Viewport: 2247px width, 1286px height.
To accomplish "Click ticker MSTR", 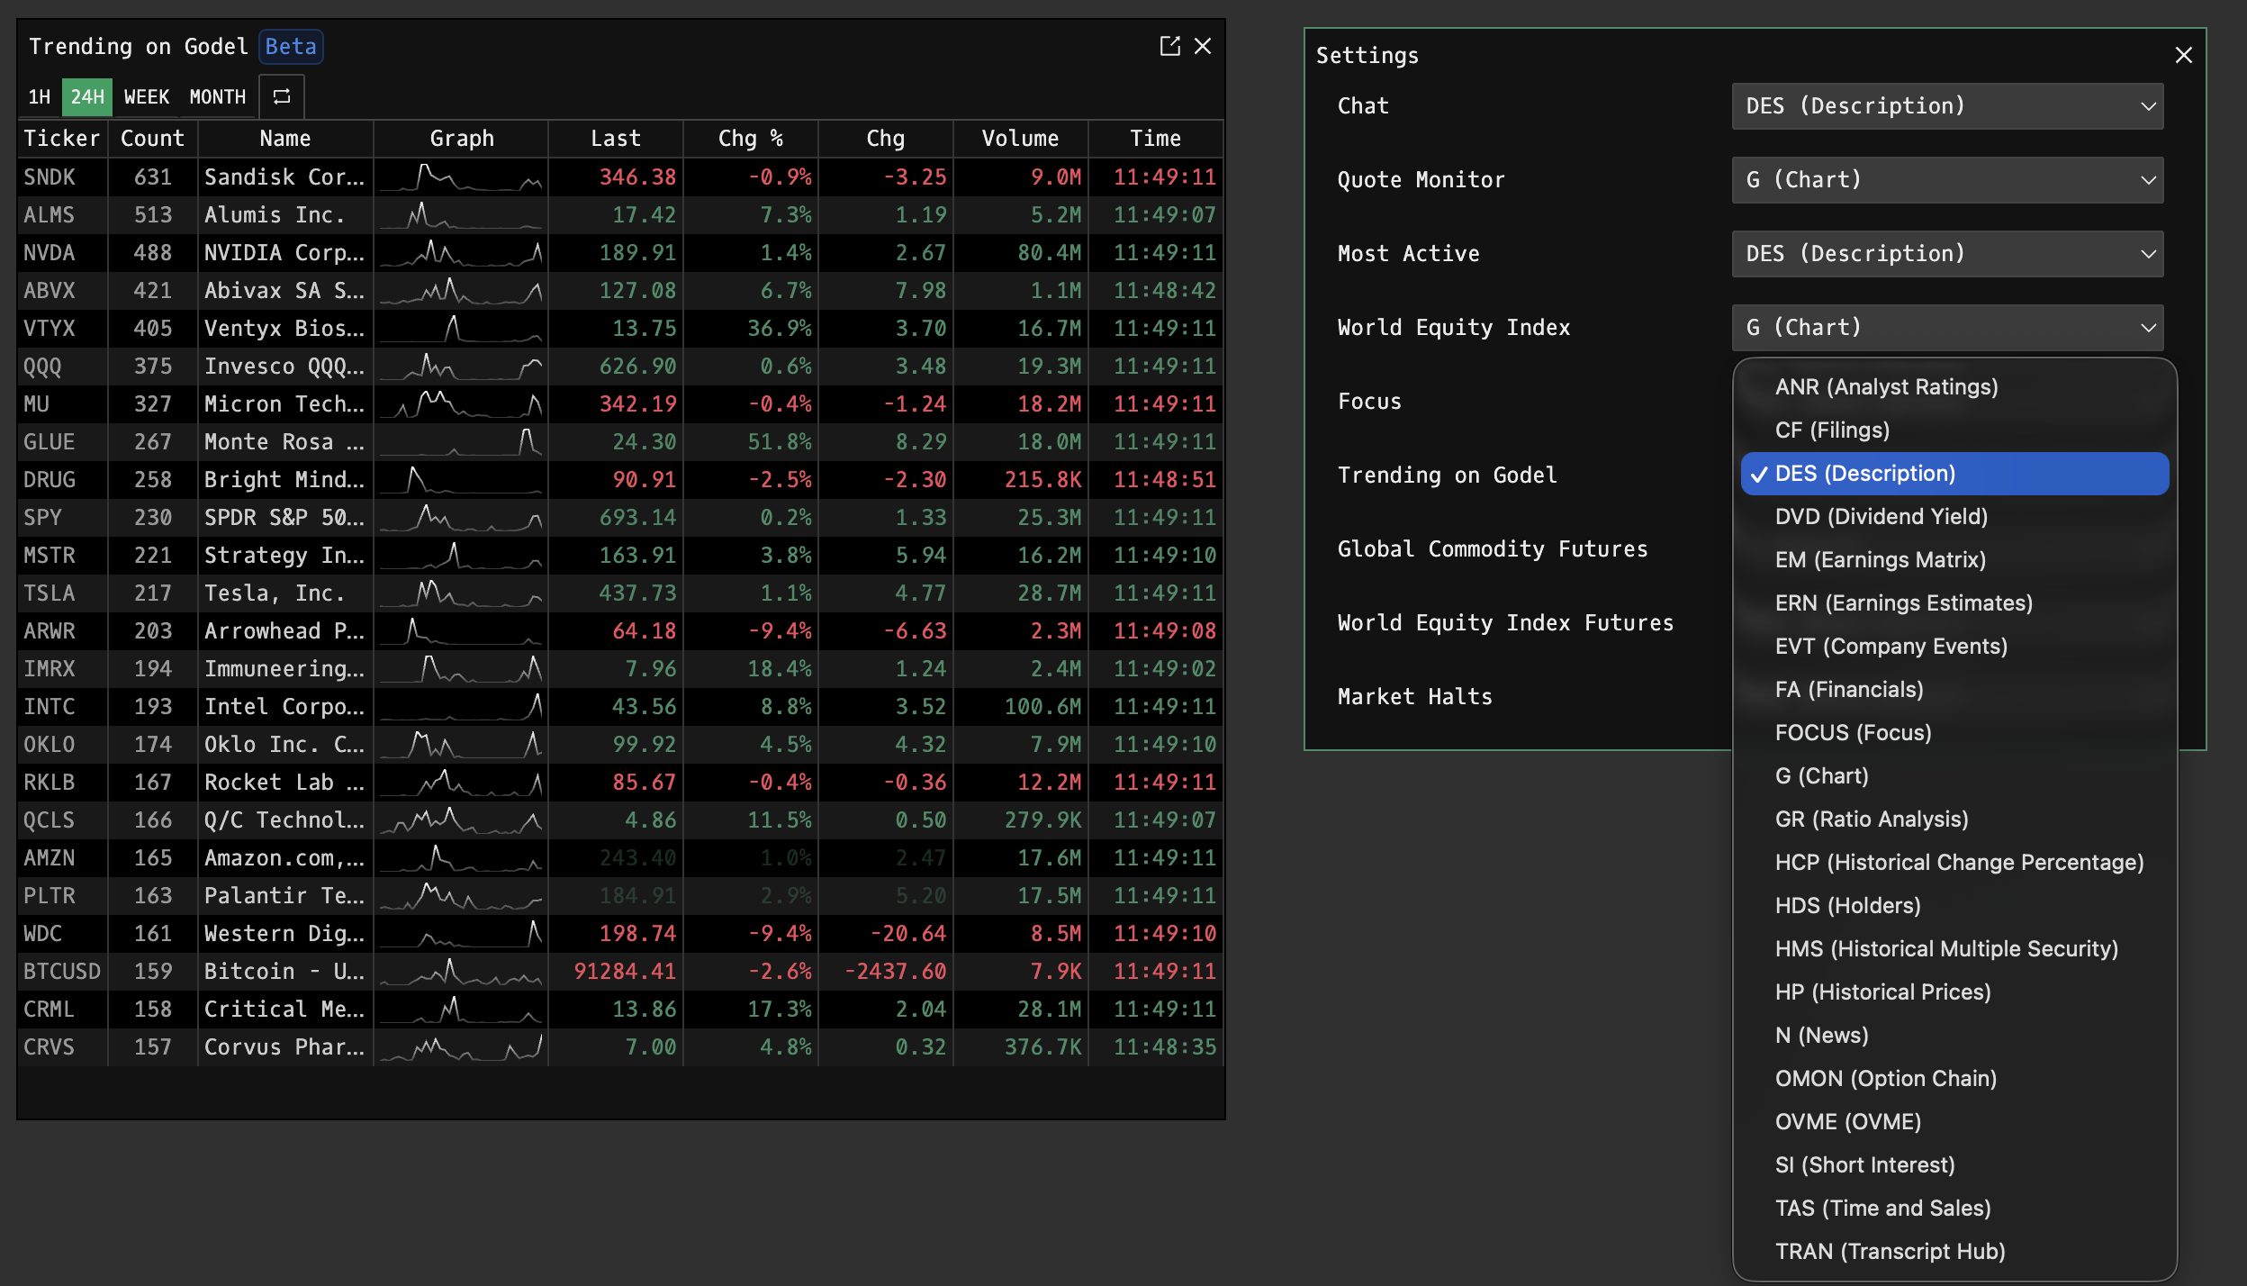I will [x=50, y=556].
